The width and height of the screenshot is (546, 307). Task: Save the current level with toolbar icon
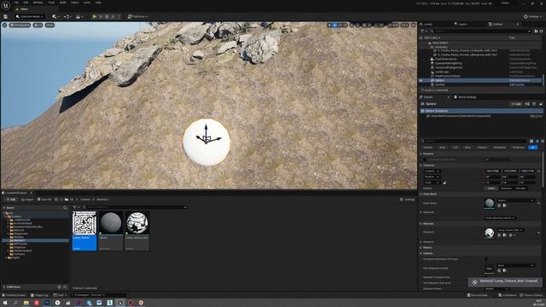coord(6,16)
